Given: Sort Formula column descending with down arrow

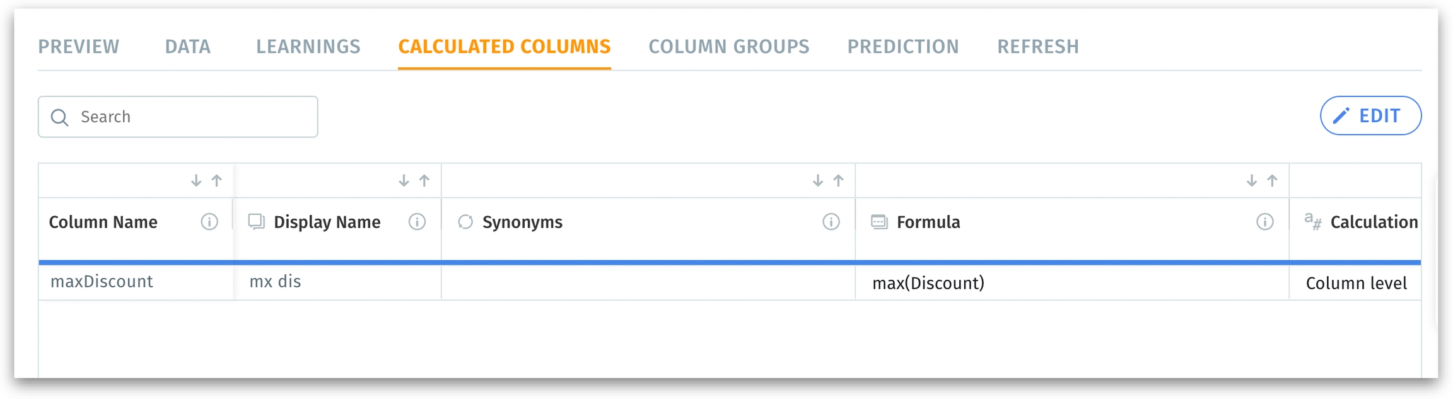Looking at the screenshot, I should (1251, 181).
